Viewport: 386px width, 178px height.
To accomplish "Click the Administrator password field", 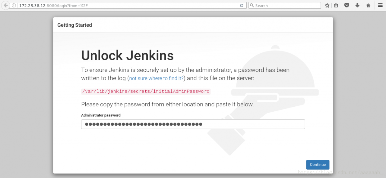I will pyautogui.click(x=193, y=124).
